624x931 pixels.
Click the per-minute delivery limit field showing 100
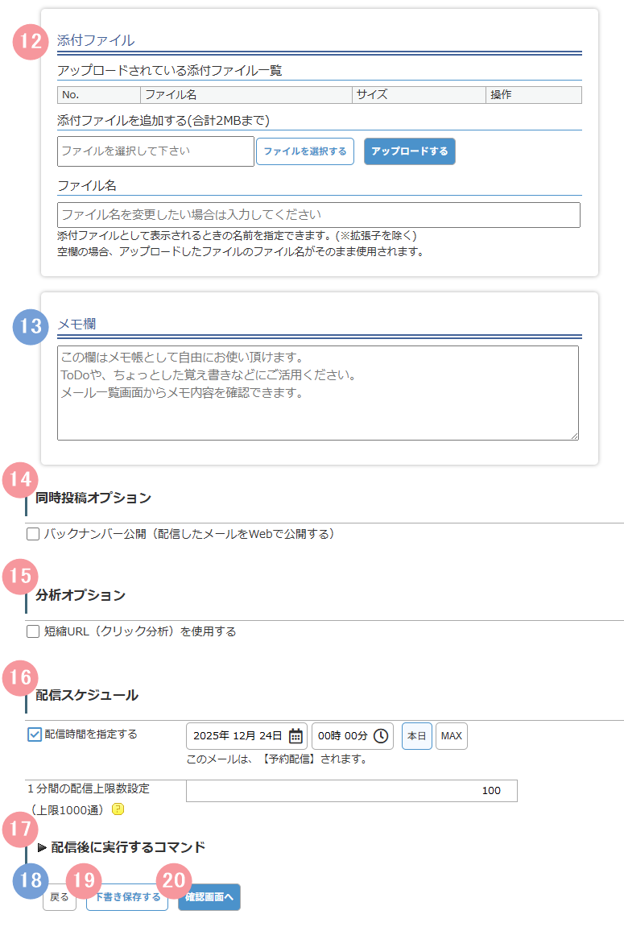351,791
